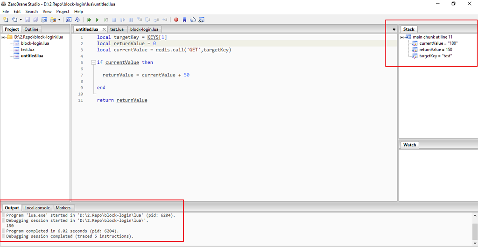The width and height of the screenshot is (478, 247).
Task: Fold the if block at line 5
Action: [x=93, y=62]
